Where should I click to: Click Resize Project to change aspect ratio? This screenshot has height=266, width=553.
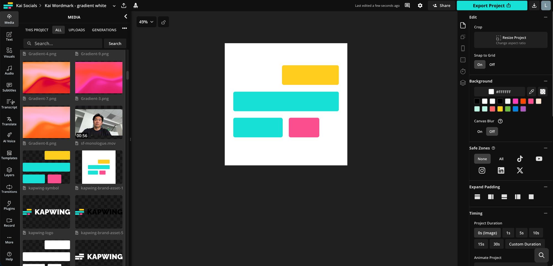pos(511,40)
